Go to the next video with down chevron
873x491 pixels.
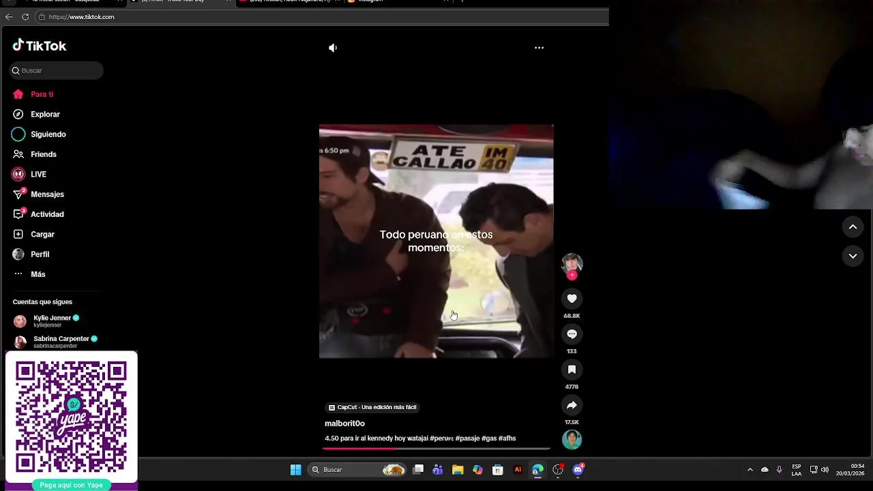pos(853,256)
